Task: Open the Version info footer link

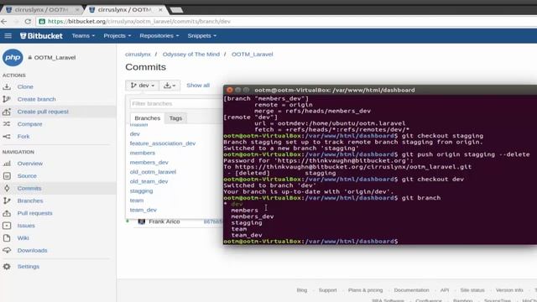Action: point(509,290)
